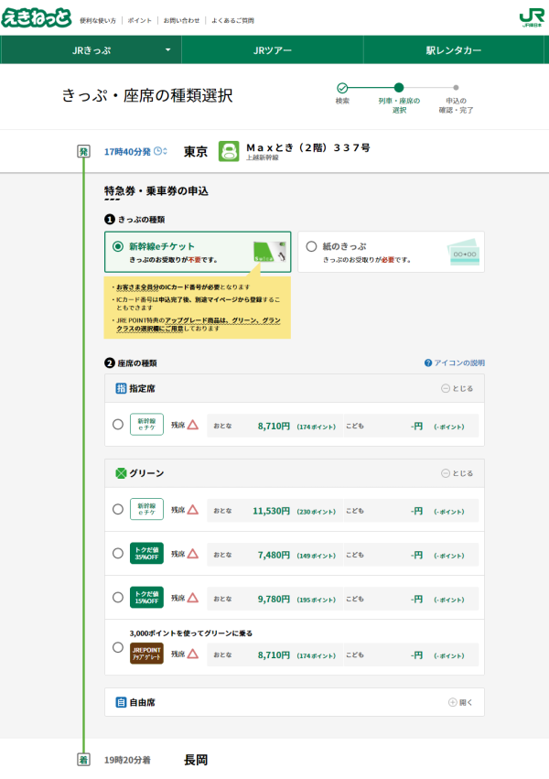549x779 pixels.
Task: Open the JRきっぷ dropdown arrow
Action: (x=167, y=49)
